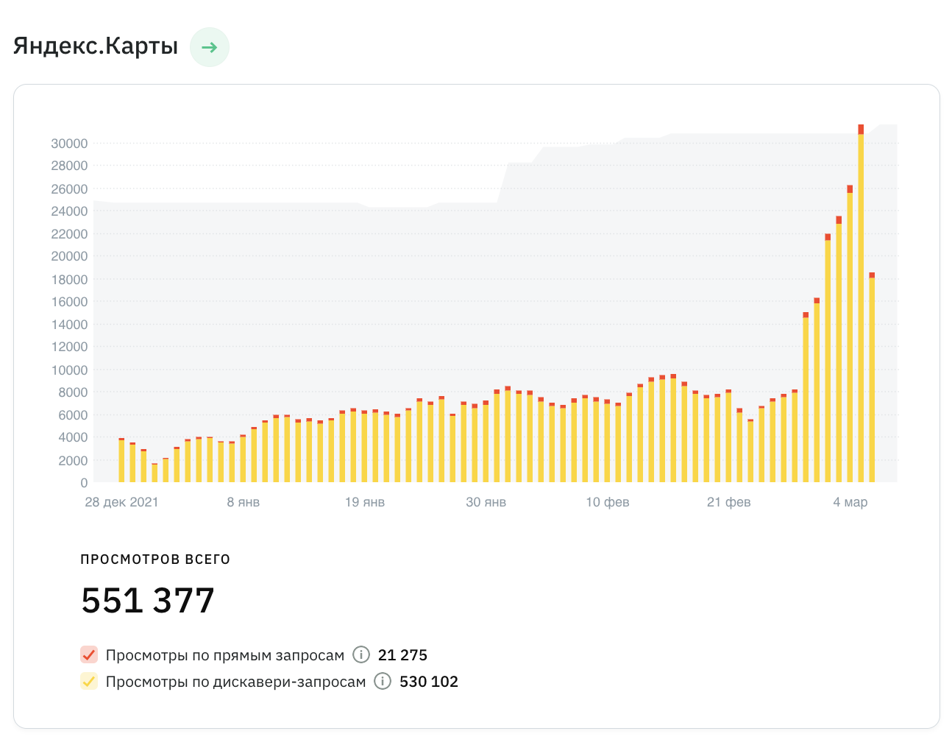Click the Просмотры по дискавери-запросам label
Screen dimensions: 952x745
pos(236,682)
